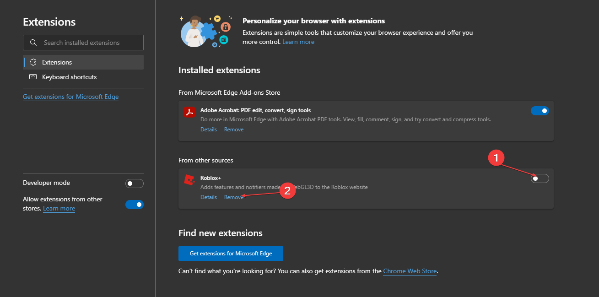Open the Chrome Web Store link
This screenshot has width=599, height=297.
(x=410, y=271)
